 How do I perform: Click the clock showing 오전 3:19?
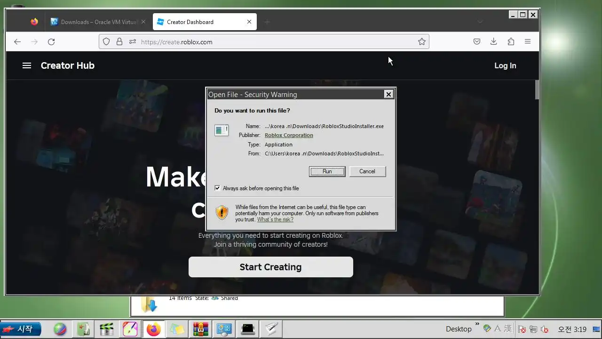(572, 329)
